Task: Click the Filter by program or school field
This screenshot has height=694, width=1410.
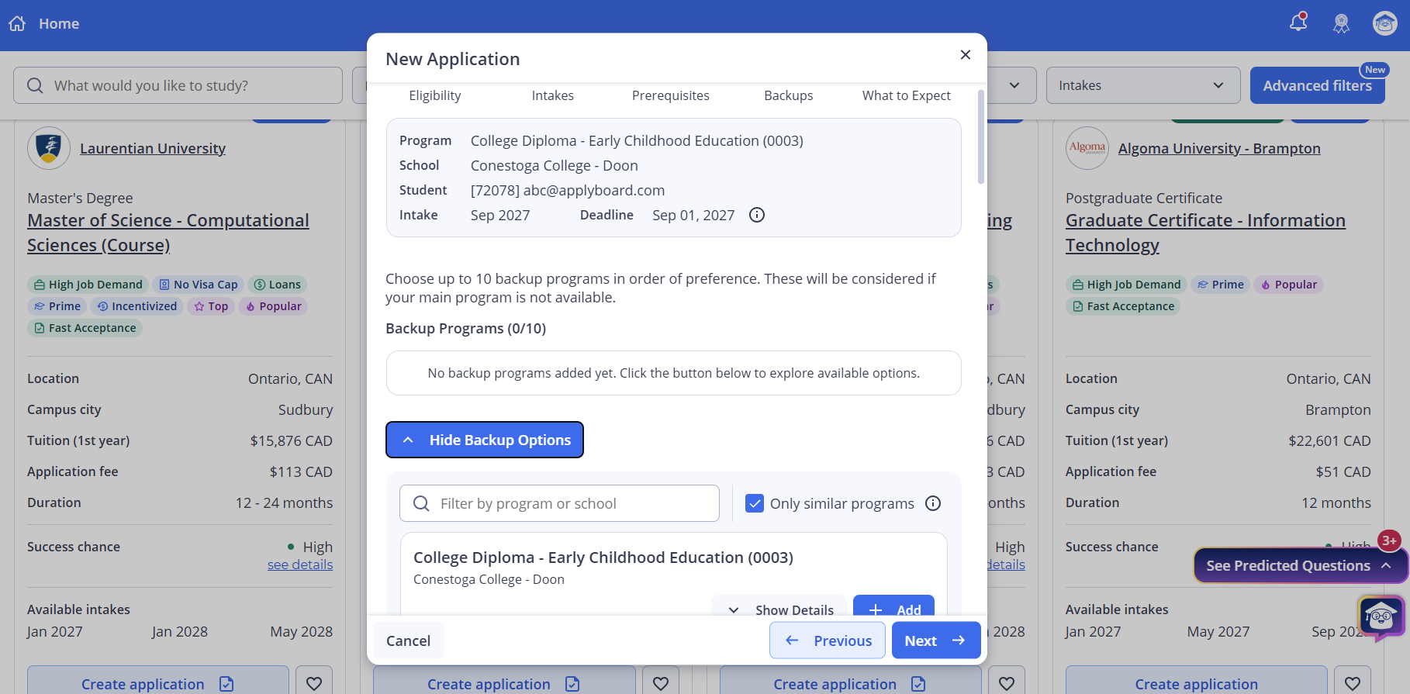Action: click(560, 503)
